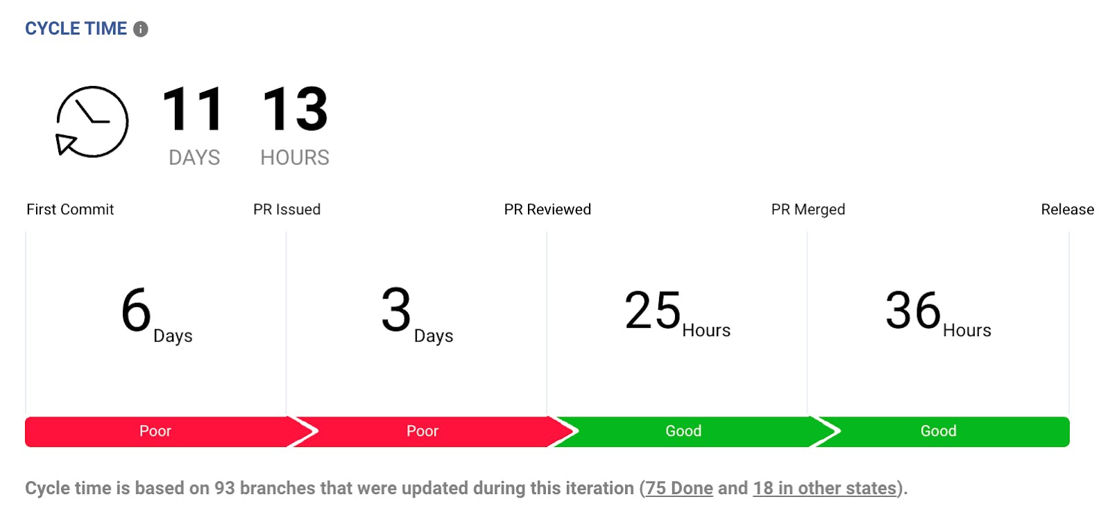Click the PR Reviewed stage label
The width and height of the screenshot is (1110, 515).
coord(547,209)
